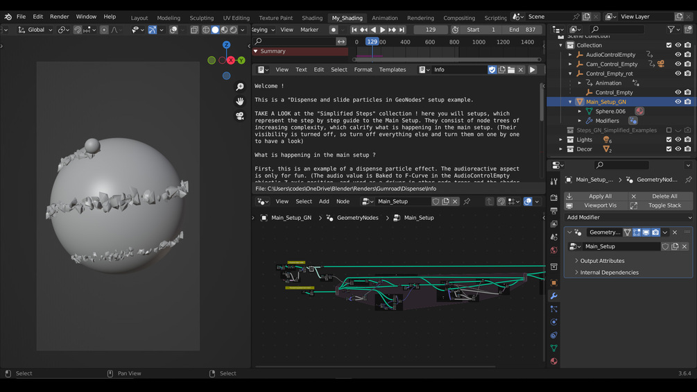
Task: Collapse Control_Empty_rot tree item
Action: coord(570,74)
